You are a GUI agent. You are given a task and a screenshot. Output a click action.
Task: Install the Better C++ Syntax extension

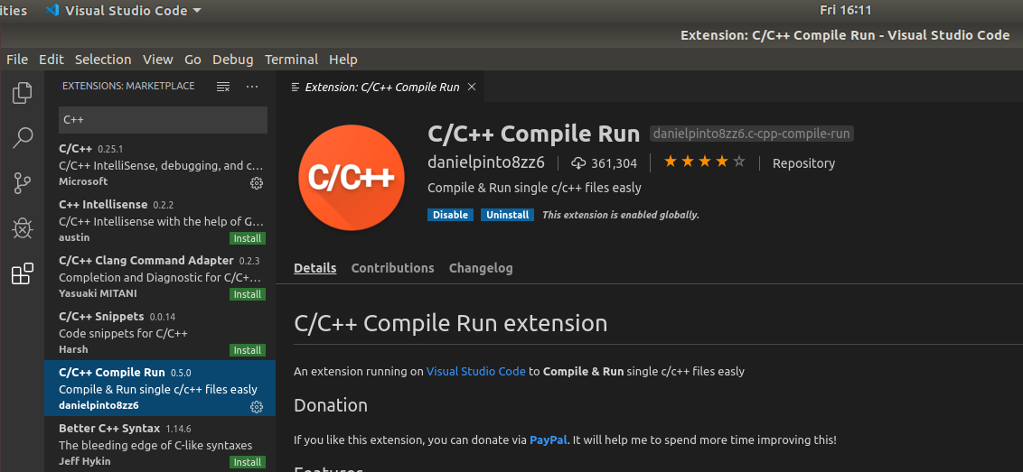[x=248, y=462]
